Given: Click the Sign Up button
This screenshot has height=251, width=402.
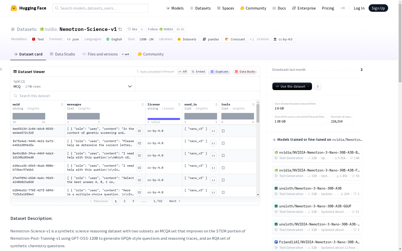Looking at the screenshot, I should point(378,8).
